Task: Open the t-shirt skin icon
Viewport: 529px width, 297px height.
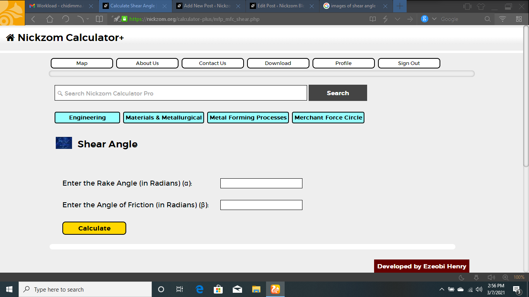Action: click(x=481, y=6)
